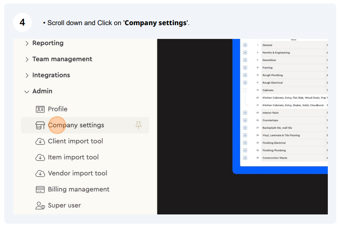Click the cloud download icon for Item import tool
340x227 pixels.
click(40, 158)
